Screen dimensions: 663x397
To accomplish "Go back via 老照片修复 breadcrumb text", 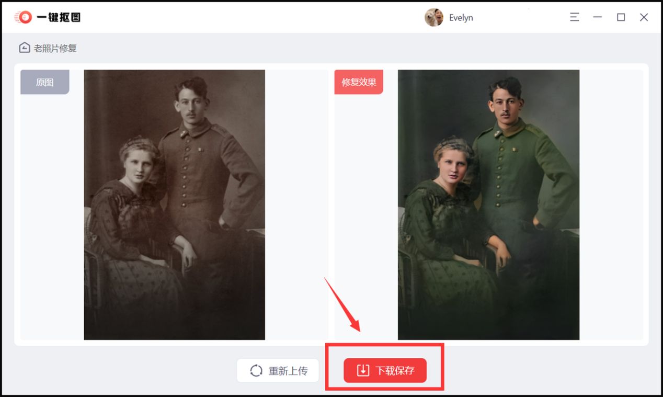I will point(55,48).
